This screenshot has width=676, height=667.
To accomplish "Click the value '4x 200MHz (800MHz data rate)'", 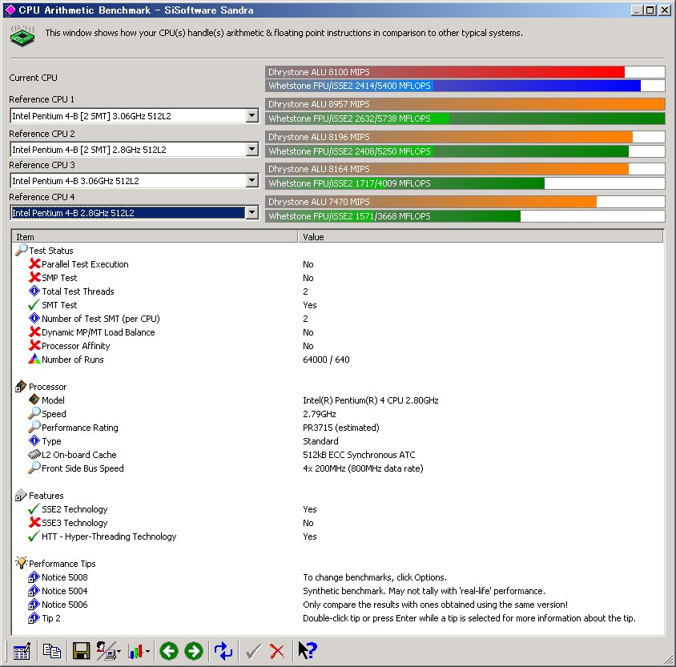I will [363, 468].
